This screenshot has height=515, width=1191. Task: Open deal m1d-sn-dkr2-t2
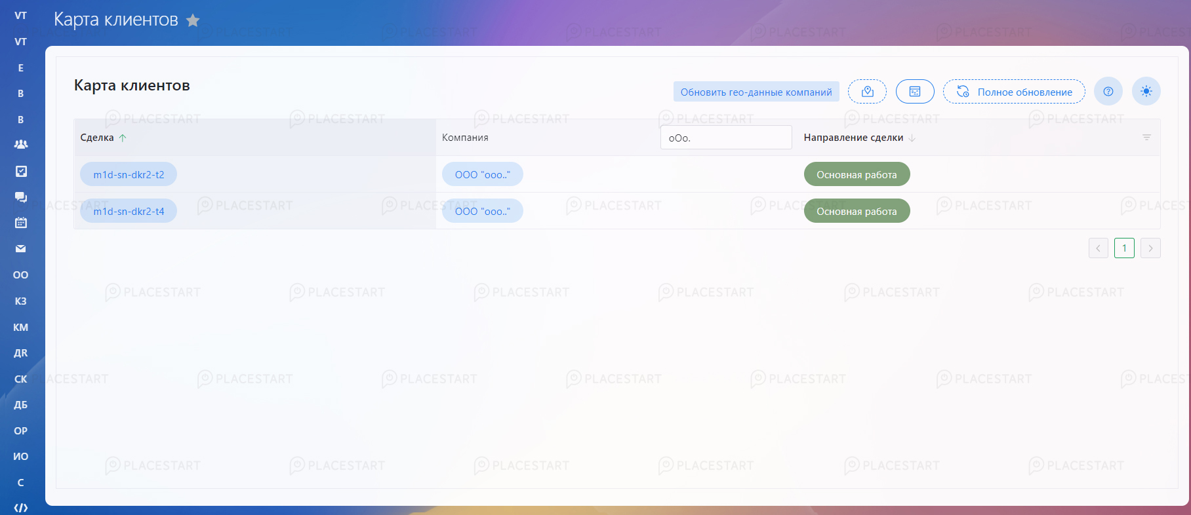(x=129, y=174)
